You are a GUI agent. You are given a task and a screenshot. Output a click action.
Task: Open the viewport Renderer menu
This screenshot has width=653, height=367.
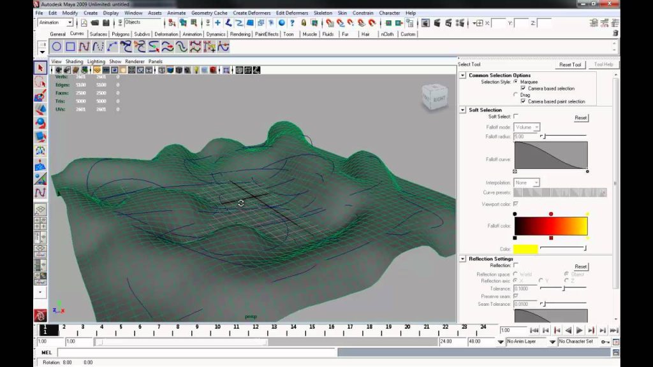[x=135, y=61]
